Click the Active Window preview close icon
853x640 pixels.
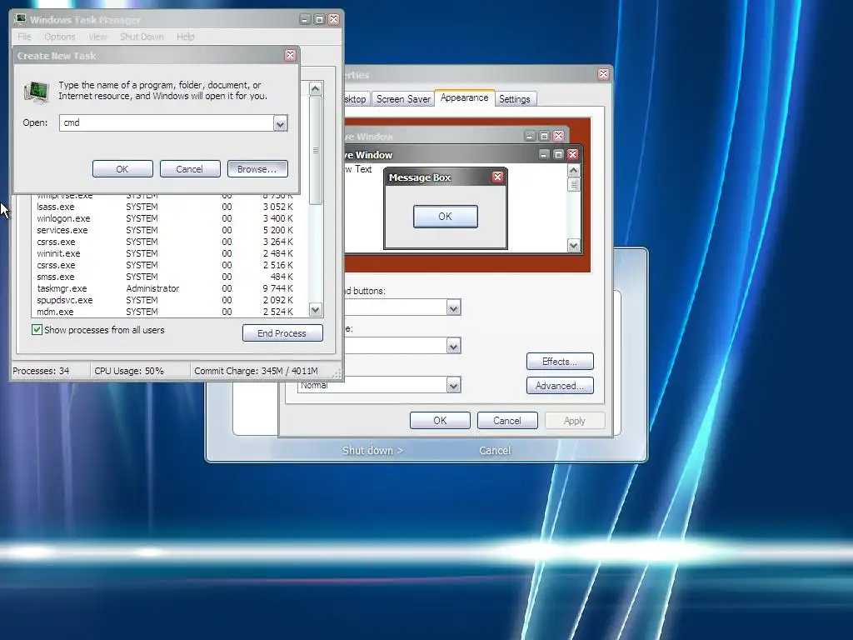click(x=572, y=154)
